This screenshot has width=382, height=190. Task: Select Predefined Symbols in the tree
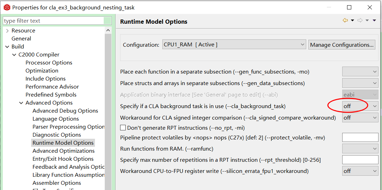point(51,95)
